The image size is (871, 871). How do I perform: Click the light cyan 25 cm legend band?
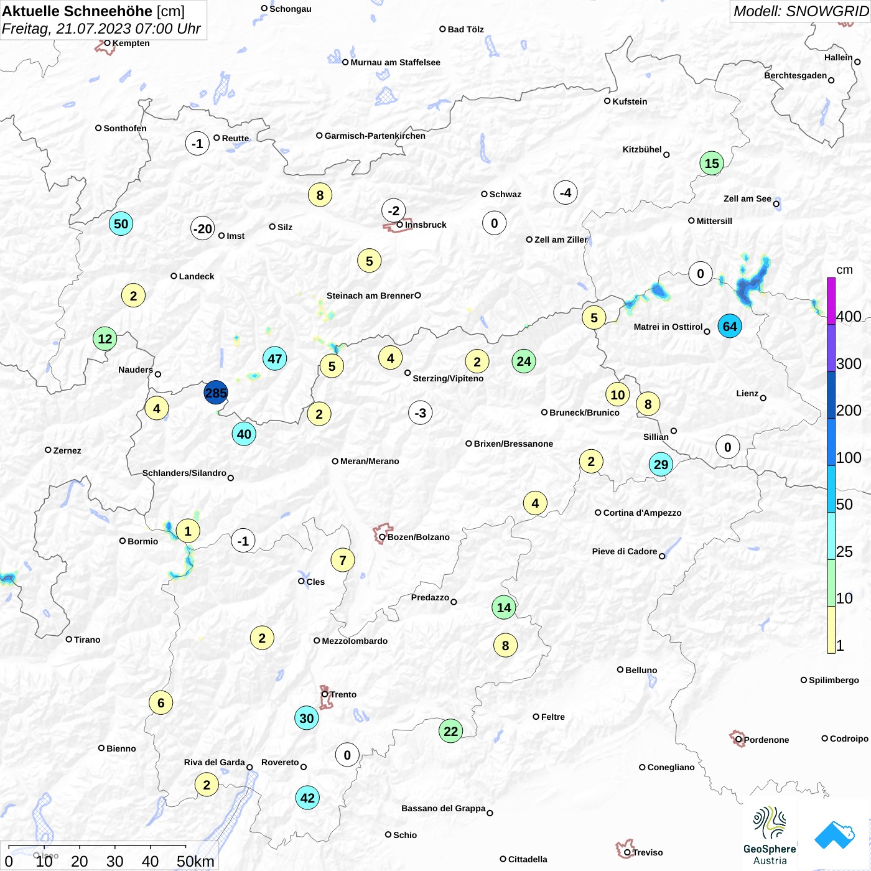pos(831,536)
